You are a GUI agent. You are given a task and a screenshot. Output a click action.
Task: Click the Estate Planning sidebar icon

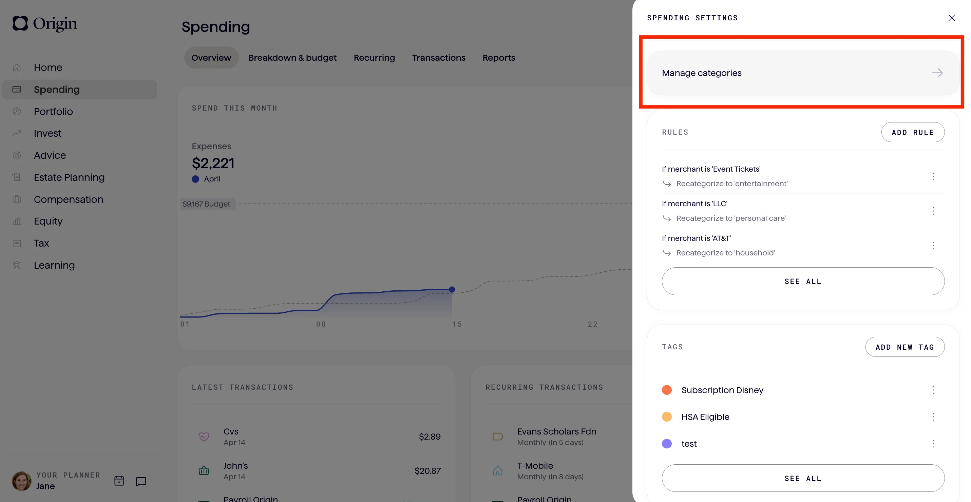coord(17,177)
